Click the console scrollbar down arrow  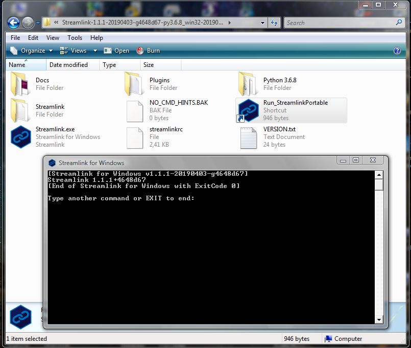378,319
